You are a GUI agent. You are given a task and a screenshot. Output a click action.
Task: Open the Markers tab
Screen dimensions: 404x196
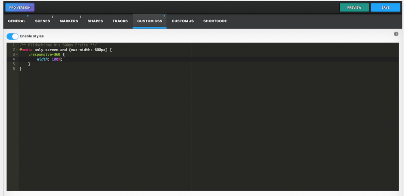69,21
